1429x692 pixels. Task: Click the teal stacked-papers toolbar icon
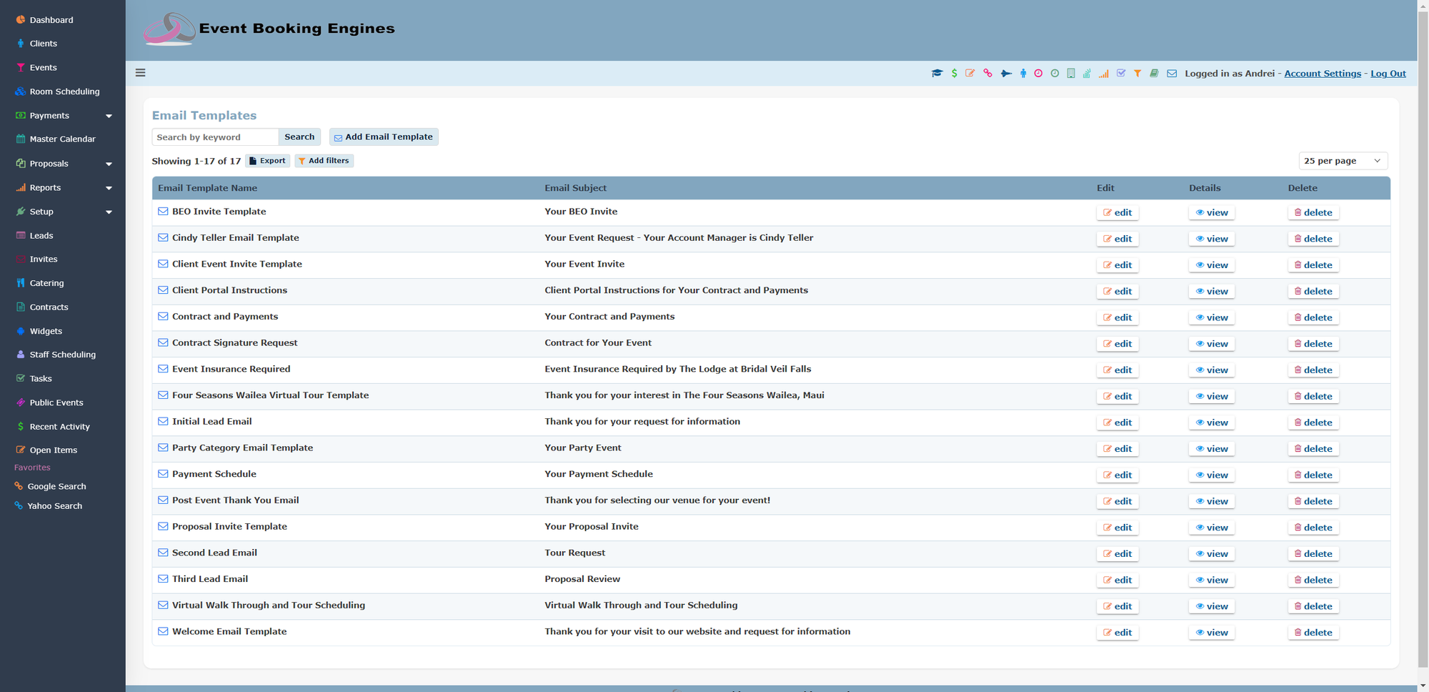click(1087, 73)
